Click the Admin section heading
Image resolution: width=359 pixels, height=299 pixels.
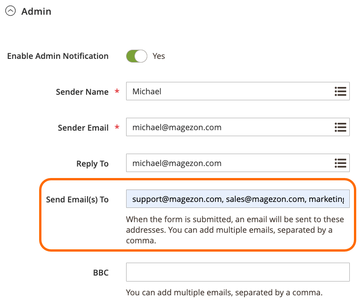(x=36, y=11)
